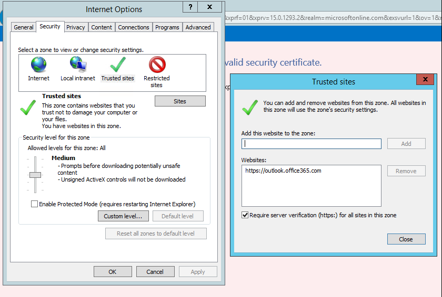
Task: Cancel the Internet Options dialog
Action: pos(155,272)
